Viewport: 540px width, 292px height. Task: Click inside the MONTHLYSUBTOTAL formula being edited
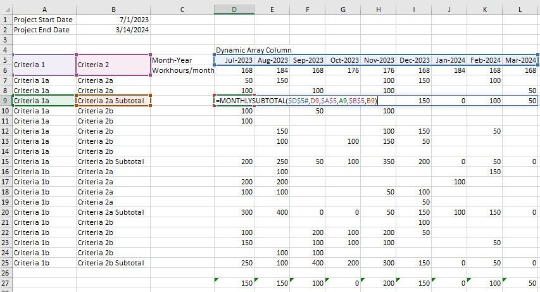pos(297,101)
